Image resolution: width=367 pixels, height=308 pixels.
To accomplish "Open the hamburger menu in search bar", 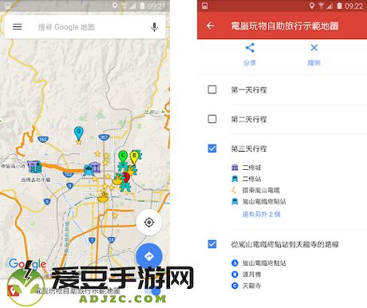I will click(x=18, y=26).
